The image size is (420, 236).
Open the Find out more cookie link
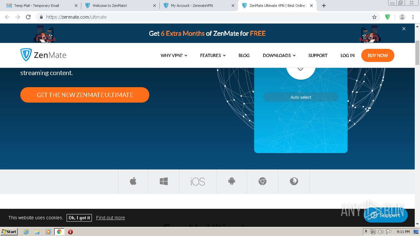pos(111,218)
